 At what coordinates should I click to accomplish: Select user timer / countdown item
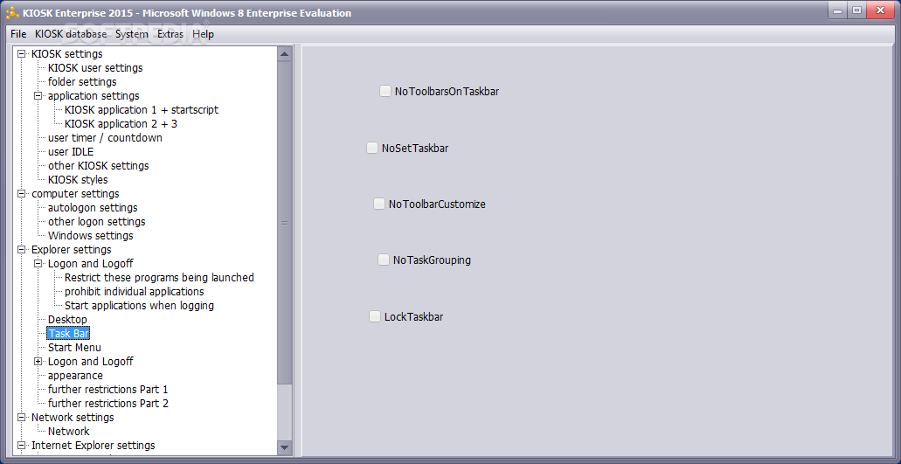click(x=105, y=138)
